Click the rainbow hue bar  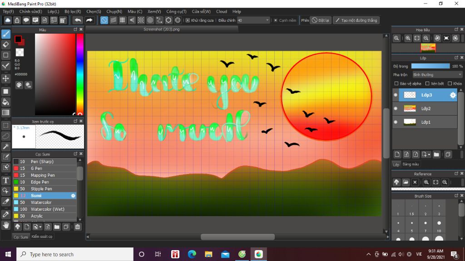point(80,74)
